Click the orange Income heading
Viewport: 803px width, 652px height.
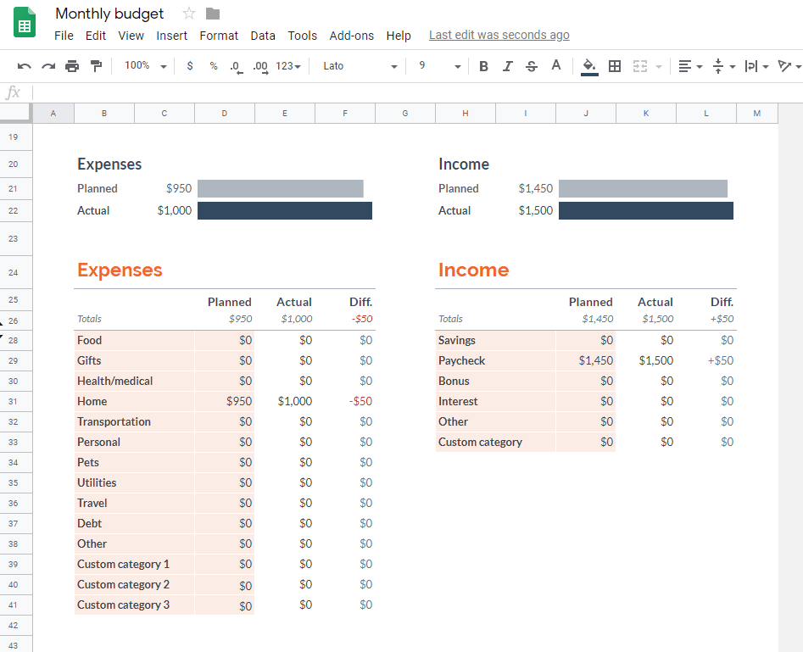point(474,270)
